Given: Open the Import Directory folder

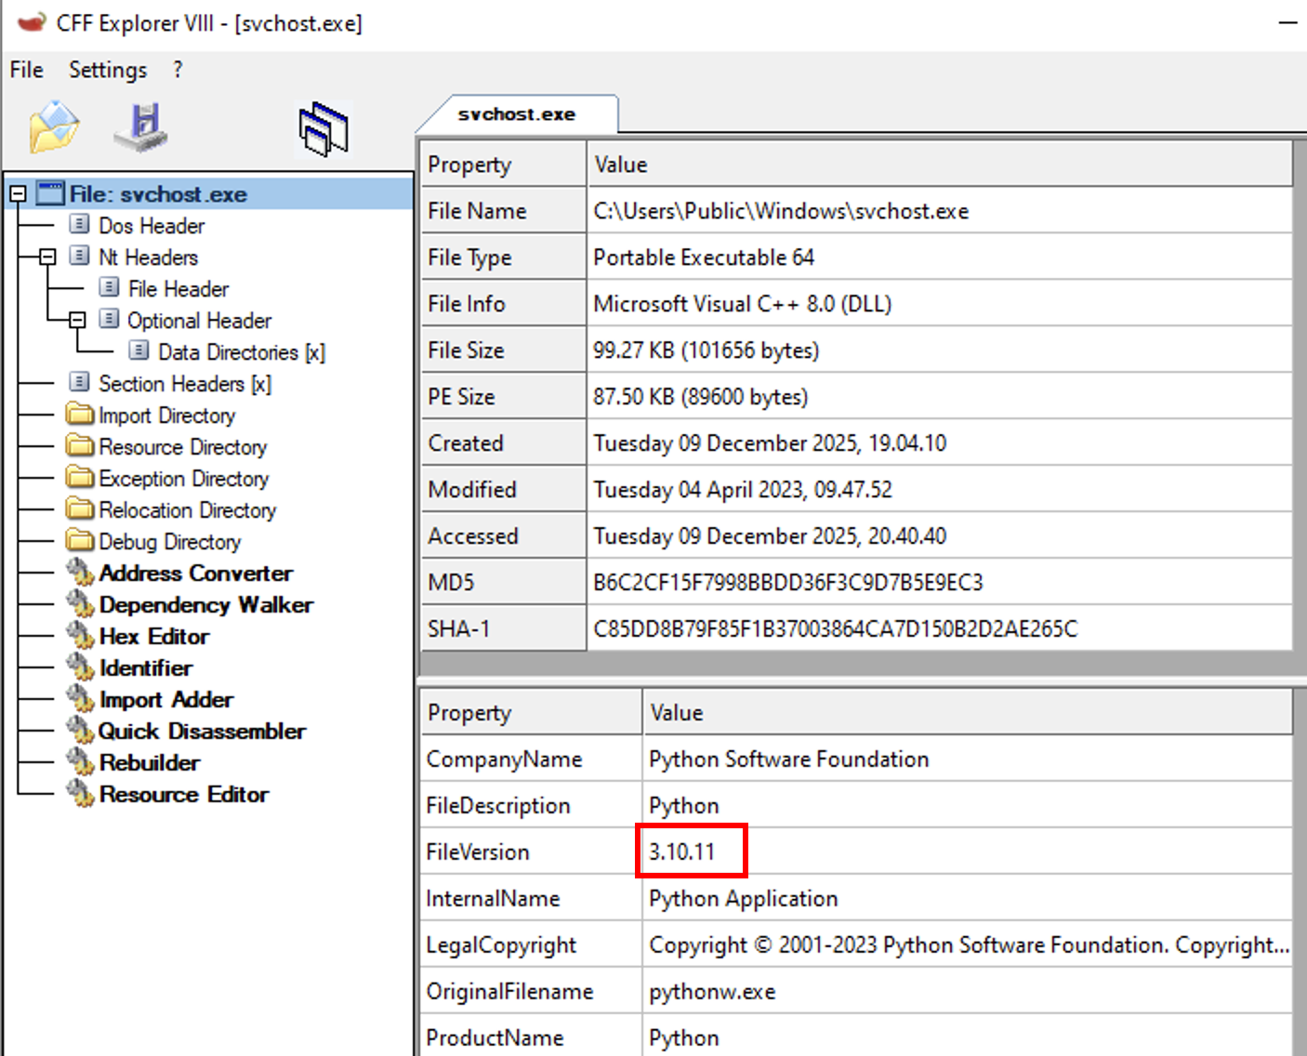Looking at the screenshot, I should click(x=166, y=416).
